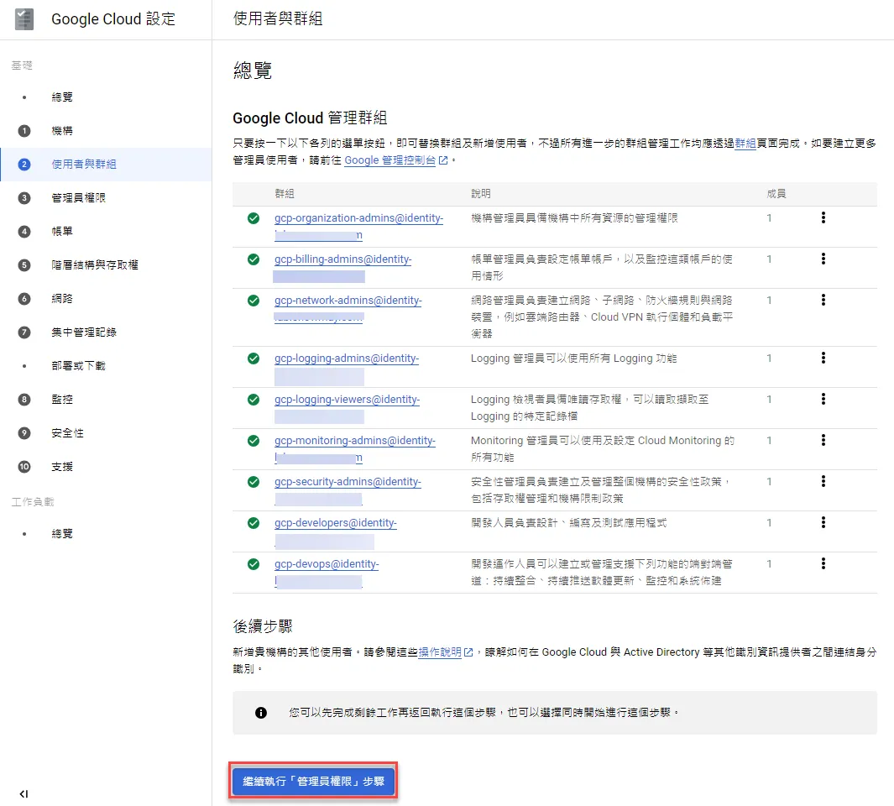The width and height of the screenshot is (894, 806).
Task: Click the info icon in the notice box
Action: 260,713
